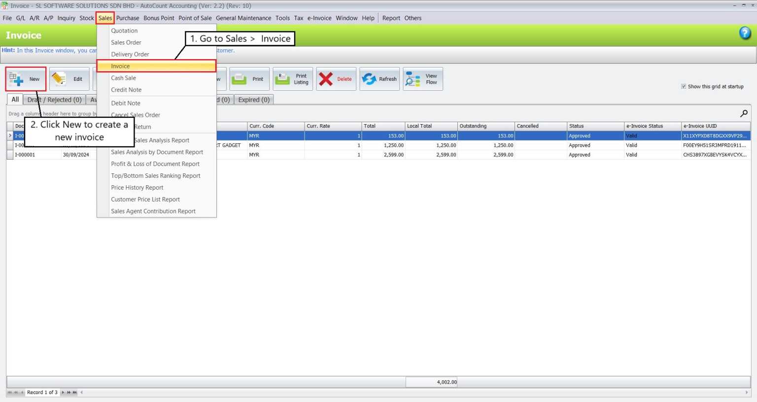
Task: Choose Quotation in the Sales menu
Action: 157,31
